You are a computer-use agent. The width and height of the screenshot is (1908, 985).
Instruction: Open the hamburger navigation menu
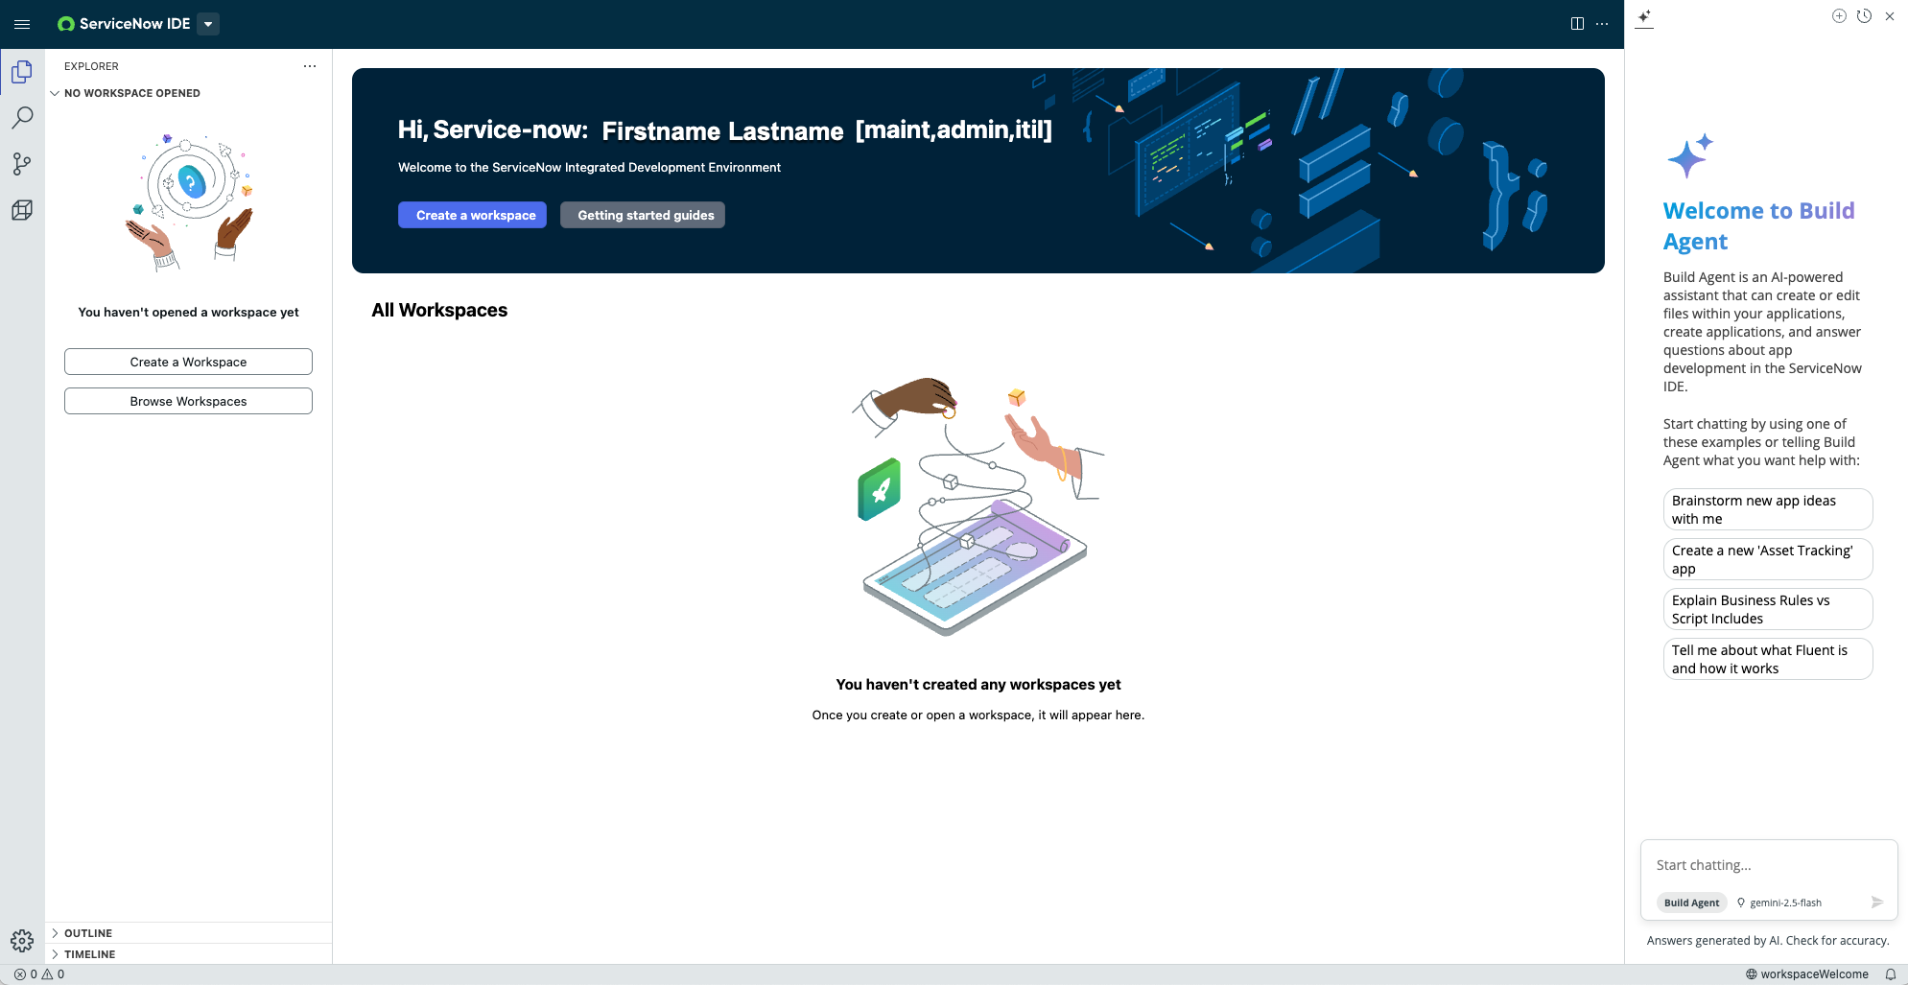(x=22, y=24)
